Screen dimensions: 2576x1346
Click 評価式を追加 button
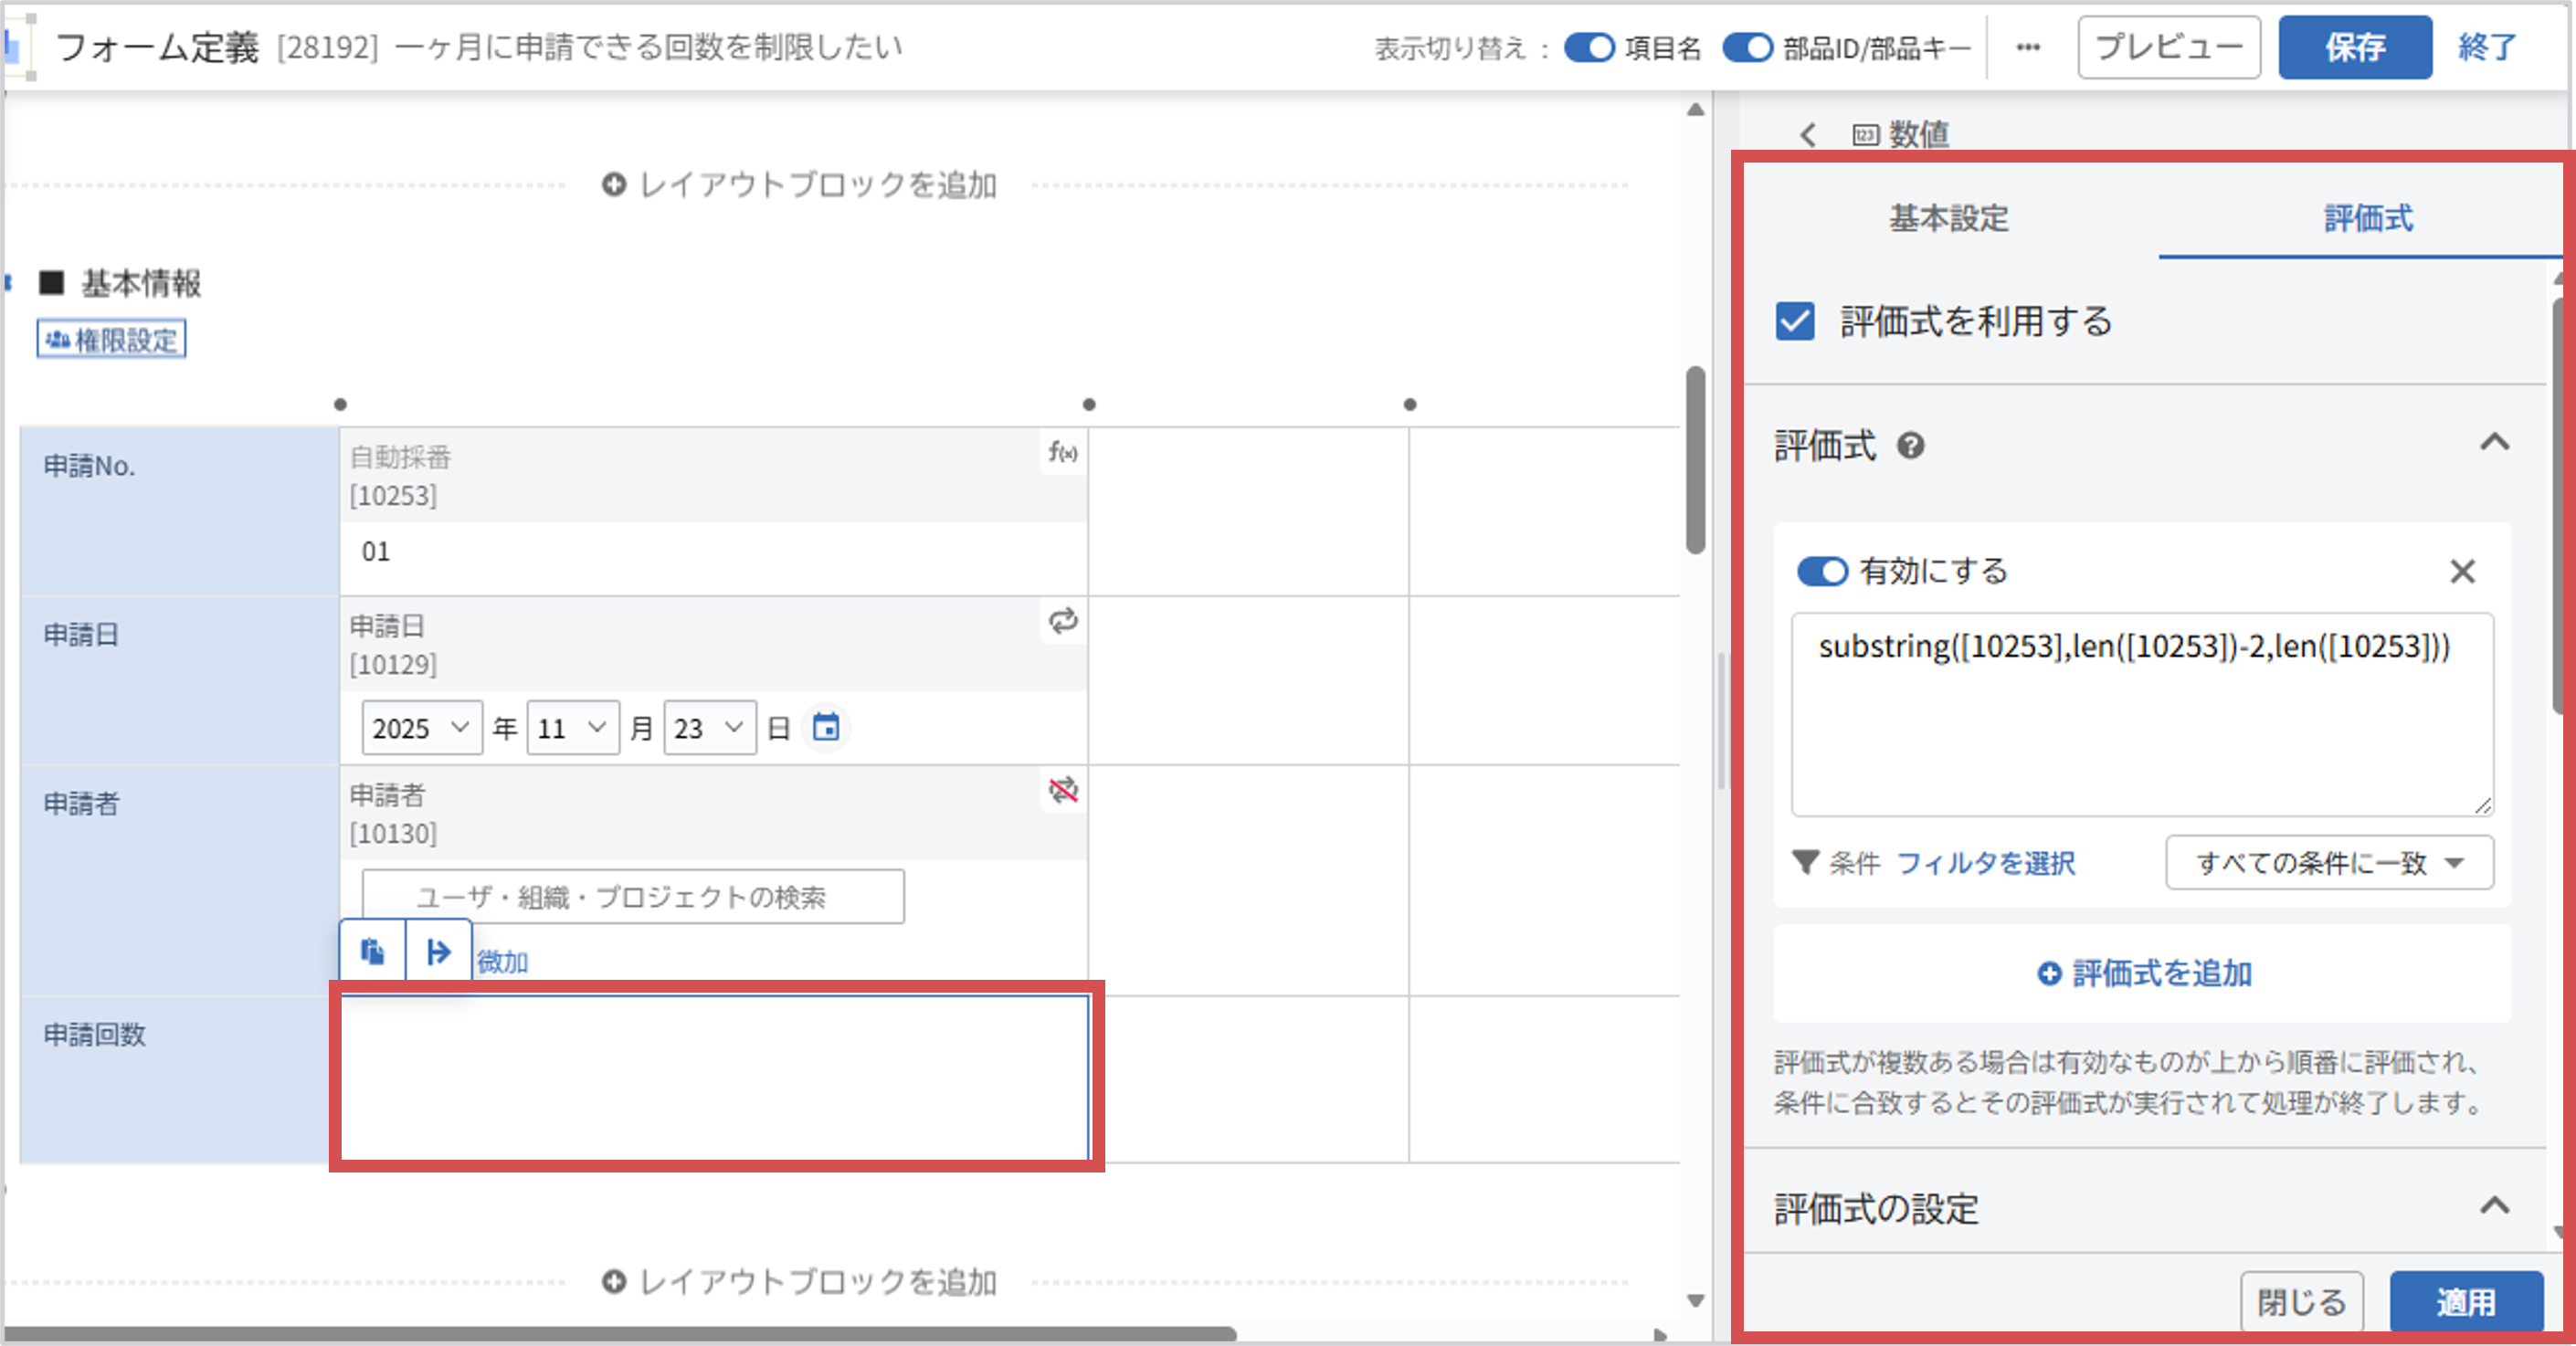(x=2144, y=972)
